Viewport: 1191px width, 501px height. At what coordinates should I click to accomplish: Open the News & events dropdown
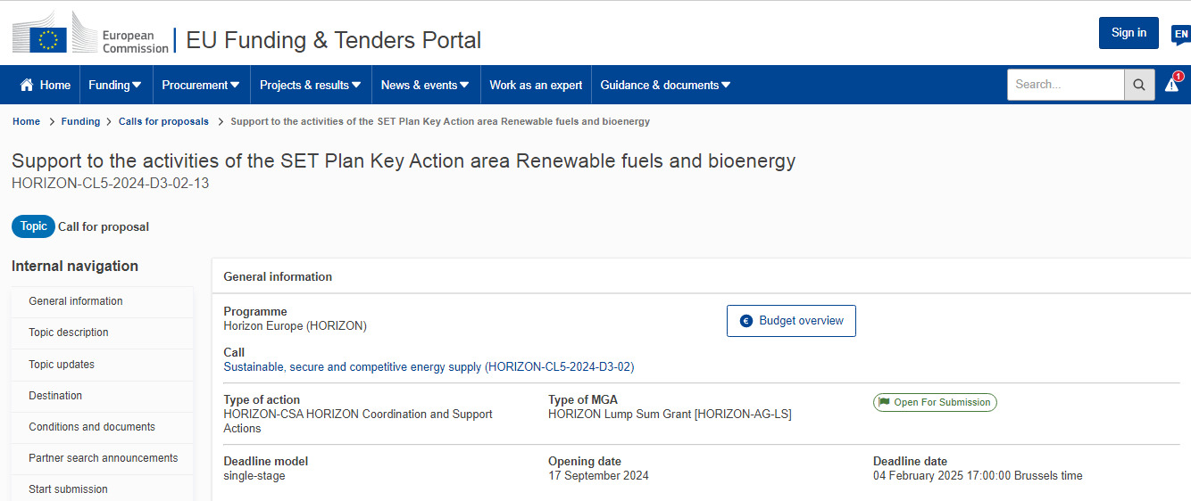pyautogui.click(x=425, y=85)
